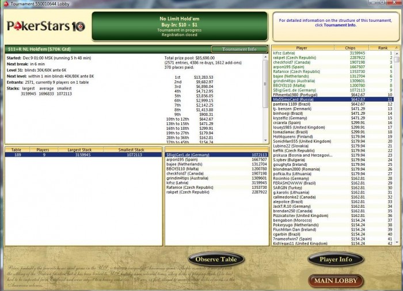Open Player Info

click(336, 259)
